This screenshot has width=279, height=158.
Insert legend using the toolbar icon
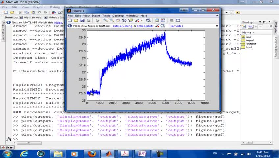click(163, 20)
